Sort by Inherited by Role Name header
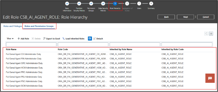 pyautogui.click(x=121, y=49)
